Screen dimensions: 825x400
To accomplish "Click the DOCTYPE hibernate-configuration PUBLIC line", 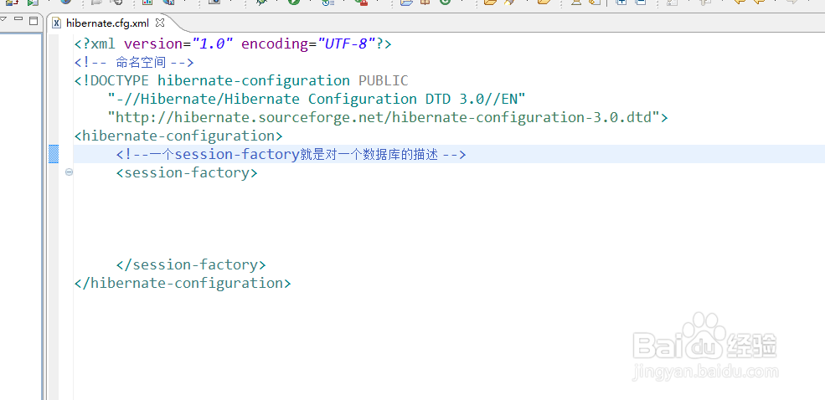I will click(241, 80).
